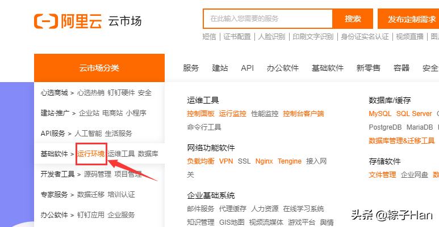Open the API navigation tab
439x227 pixels.
[247, 68]
